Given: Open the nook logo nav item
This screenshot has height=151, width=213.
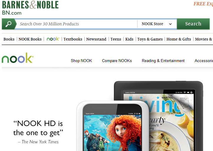Looking at the screenshot, I should (53, 39).
